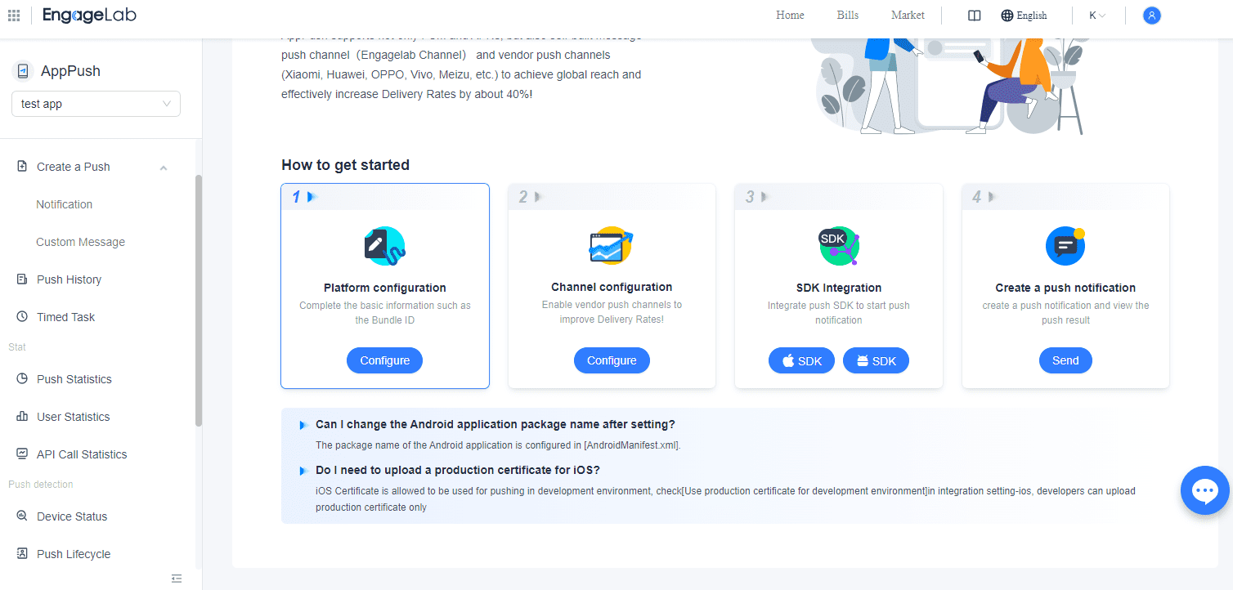
Task: Click Configure under Channel configuration
Action: pos(612,360)
